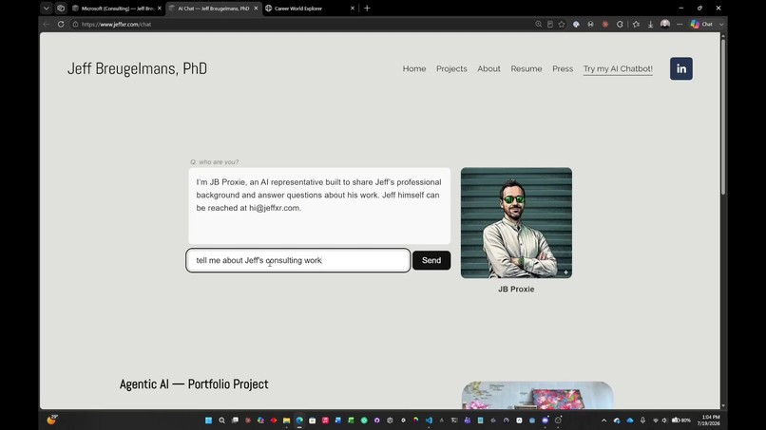This screenshot has width=766, height=430.
Task: Switch to the Microsoft (Consulting) tab
Action: click(x=116, y=9)
